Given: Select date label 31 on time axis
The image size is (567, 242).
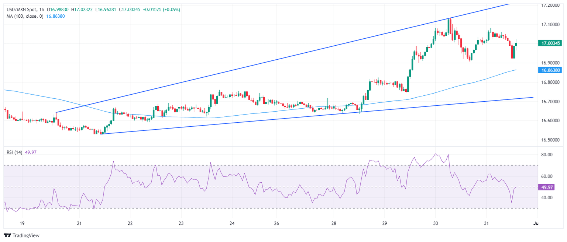Looking at the screenshot, I should coord(486,223).
